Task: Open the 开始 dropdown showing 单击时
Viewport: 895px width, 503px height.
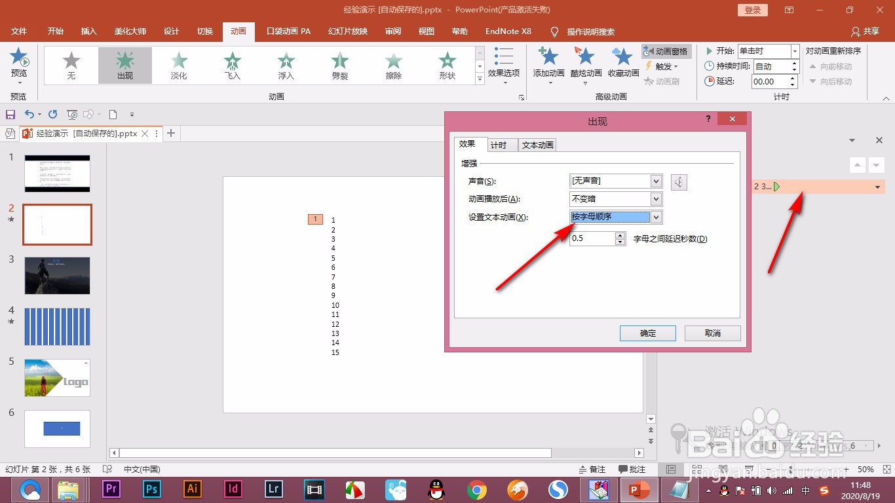Action: [795, 50]
